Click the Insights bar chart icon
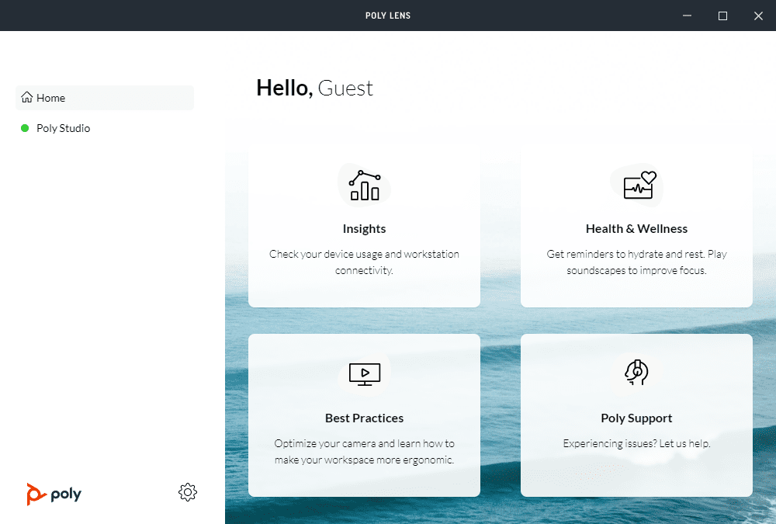Viewport: 776px width, 524px height. [364, 186]
